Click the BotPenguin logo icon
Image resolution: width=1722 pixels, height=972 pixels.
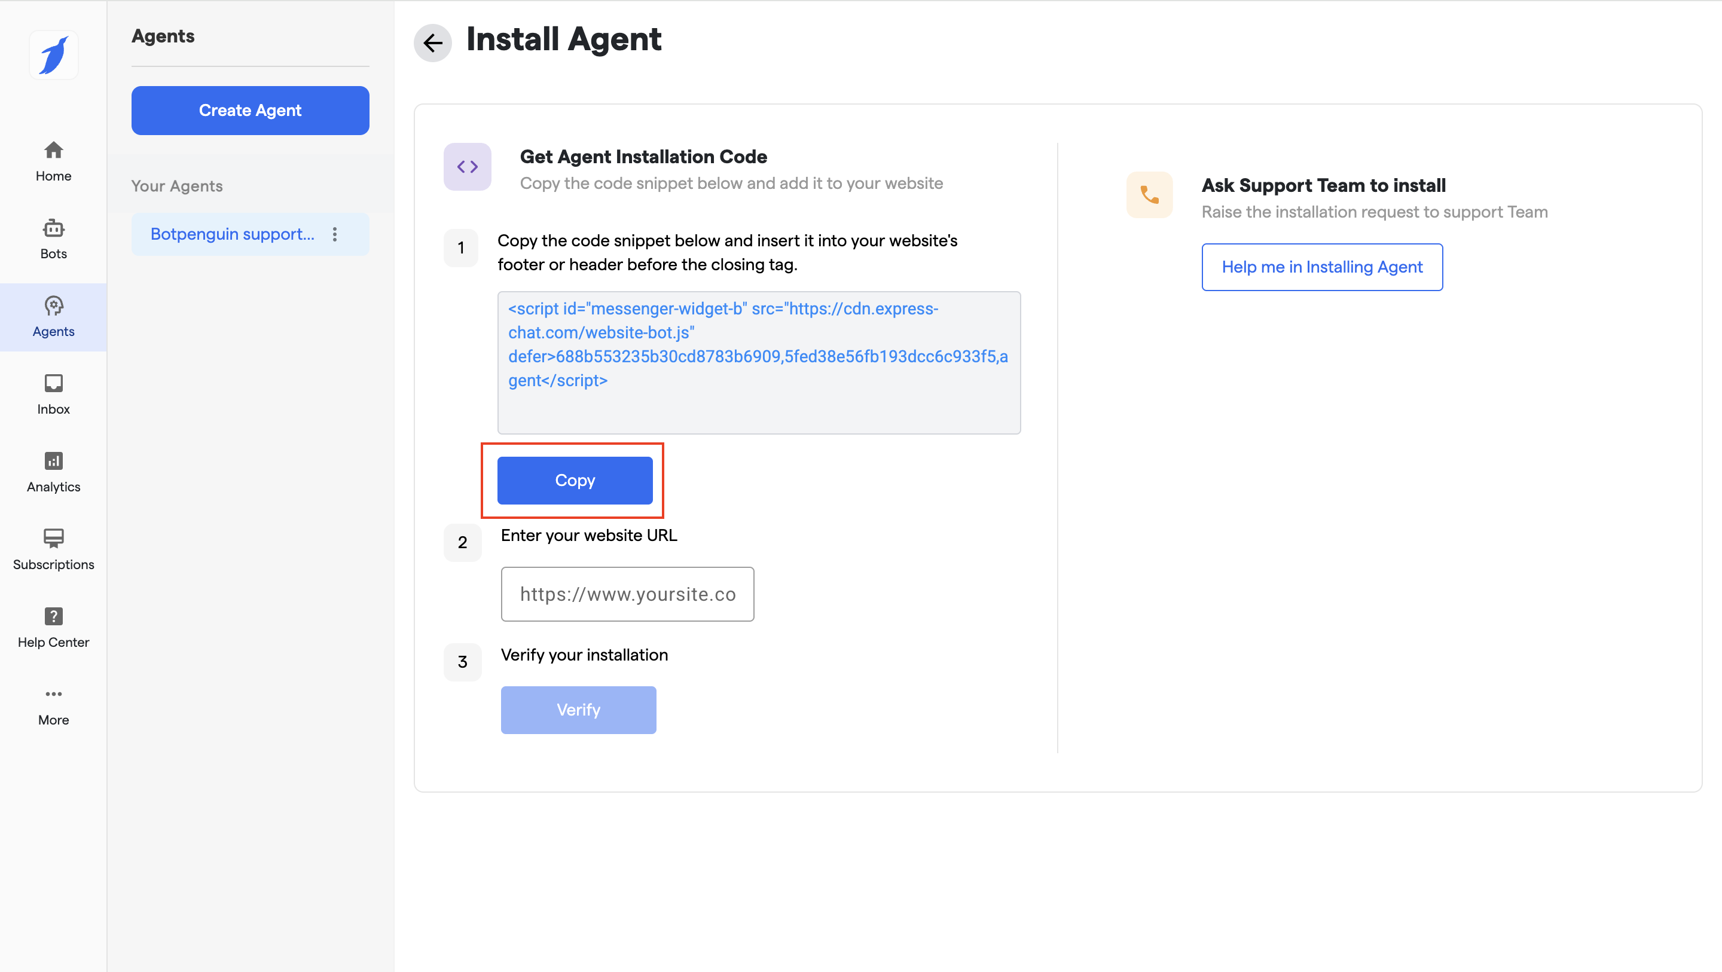(x=53, y=55)
